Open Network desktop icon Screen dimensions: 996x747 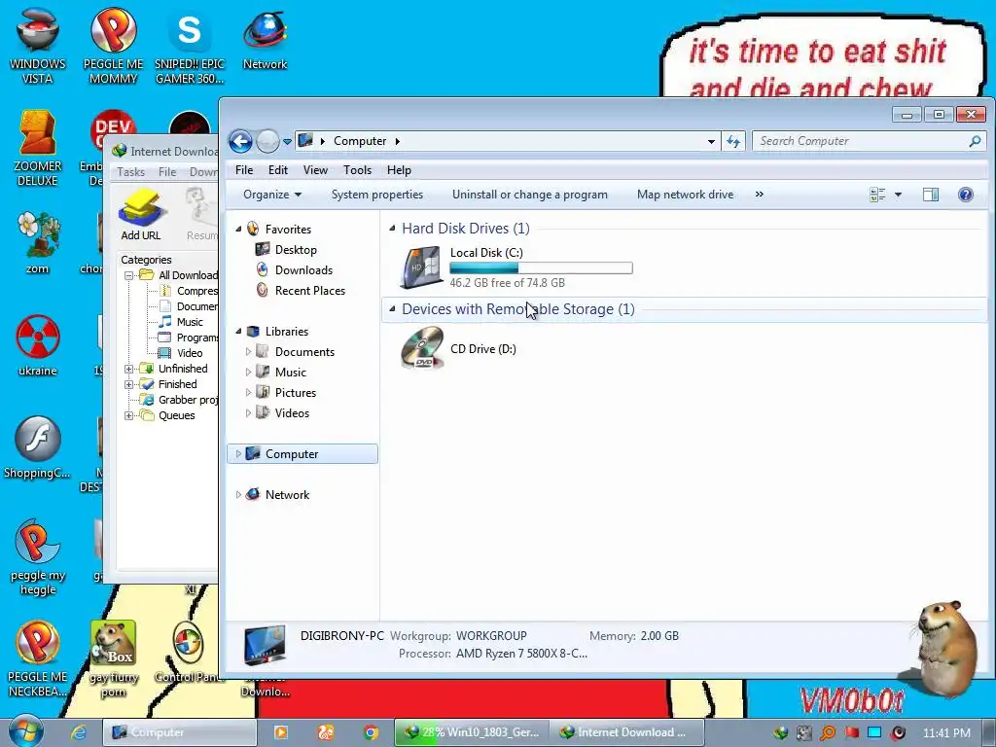point(265,39)
